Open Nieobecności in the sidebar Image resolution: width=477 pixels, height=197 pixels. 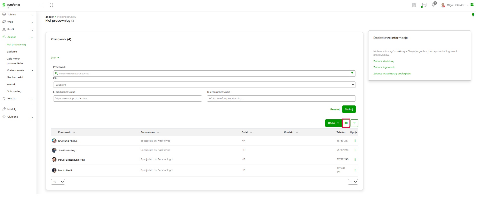tap(15, 77)
